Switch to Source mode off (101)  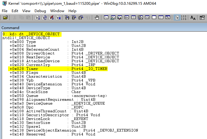coord(184,17)
